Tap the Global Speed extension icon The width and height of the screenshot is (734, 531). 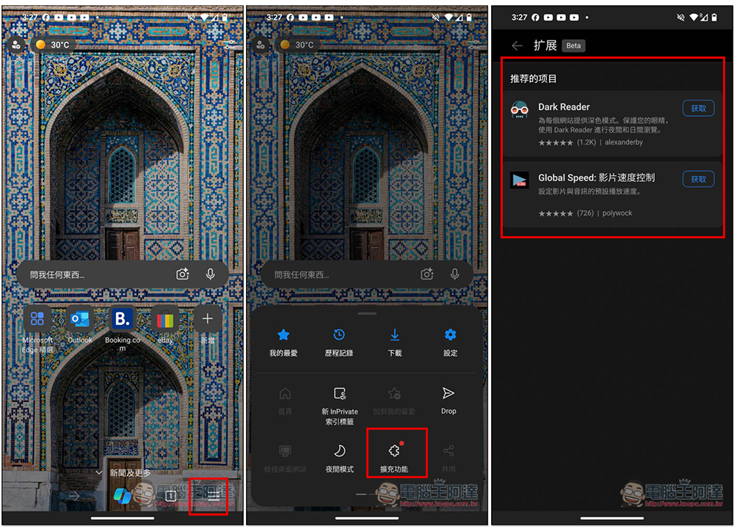pos(520,180)
